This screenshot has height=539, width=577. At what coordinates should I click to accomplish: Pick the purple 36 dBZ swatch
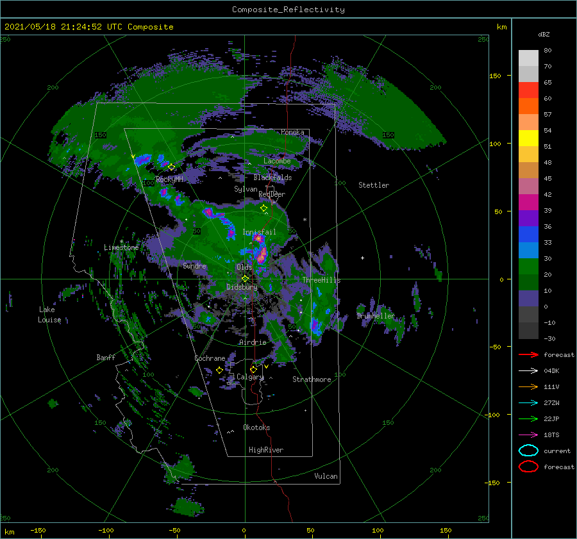[x=528, y=219]
